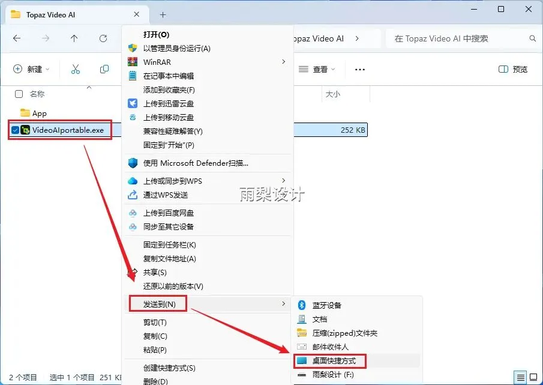The width and height of the screenshot is (543, 385).
Task: Open the View (查看) dropdown
Action: [317, 69]
